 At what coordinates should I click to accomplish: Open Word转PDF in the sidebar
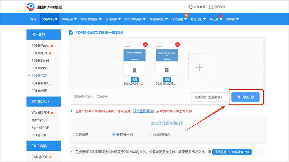tap(40, 112)
